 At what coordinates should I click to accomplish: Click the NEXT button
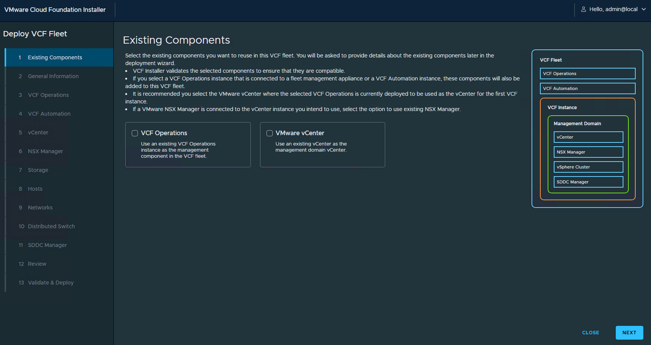(x=629, y=333)
